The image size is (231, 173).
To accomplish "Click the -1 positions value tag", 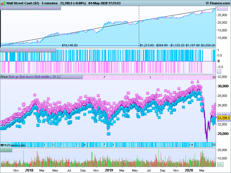I will (219, 72).
